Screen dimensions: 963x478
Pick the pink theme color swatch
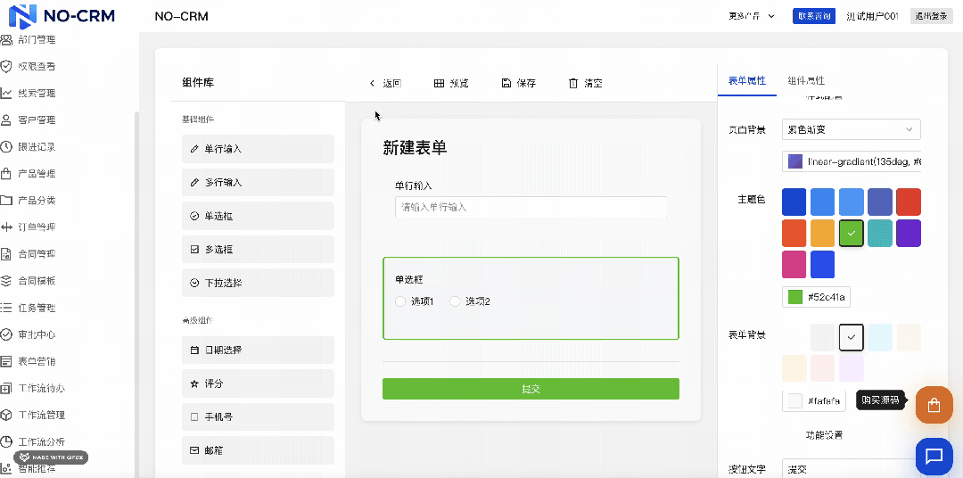coord(794,264)
